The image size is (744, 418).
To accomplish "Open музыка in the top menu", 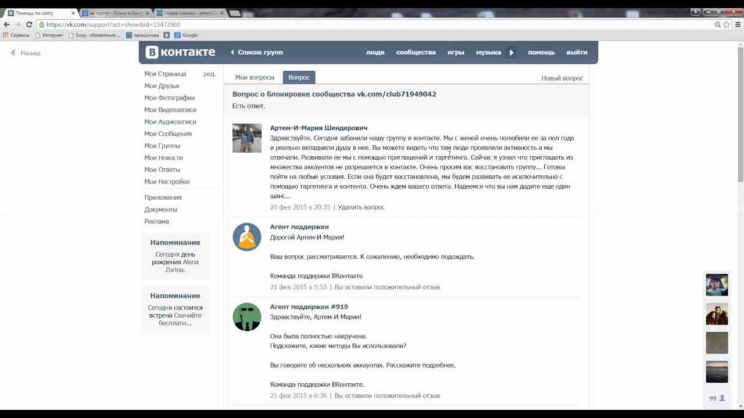I will coord(488,52).
